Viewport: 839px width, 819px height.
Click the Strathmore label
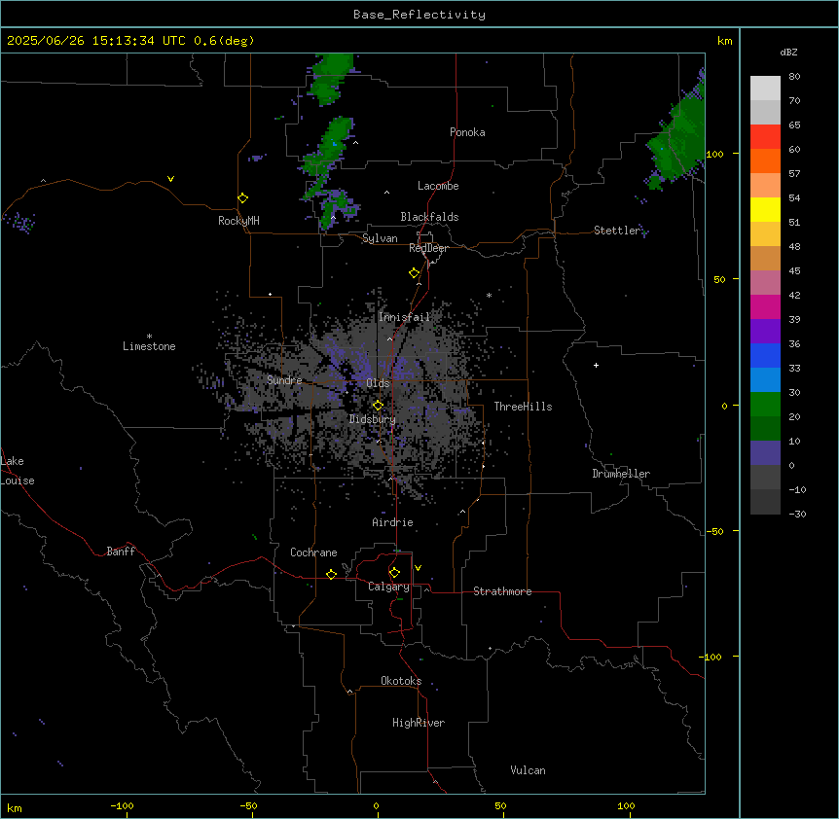click(502, 591)
